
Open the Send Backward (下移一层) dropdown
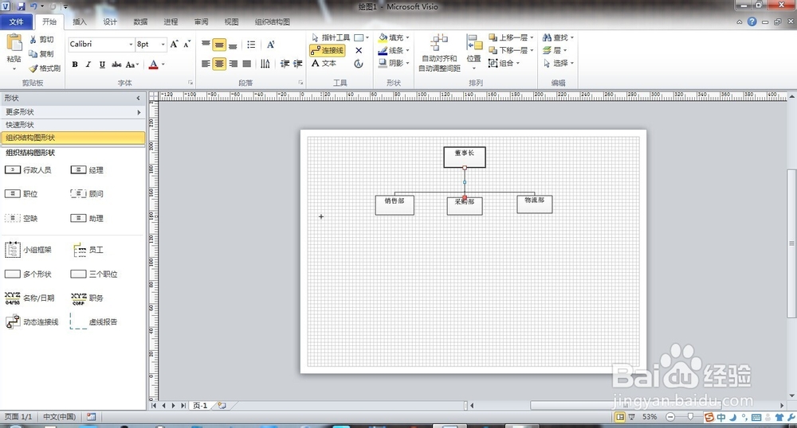(532, 50)
